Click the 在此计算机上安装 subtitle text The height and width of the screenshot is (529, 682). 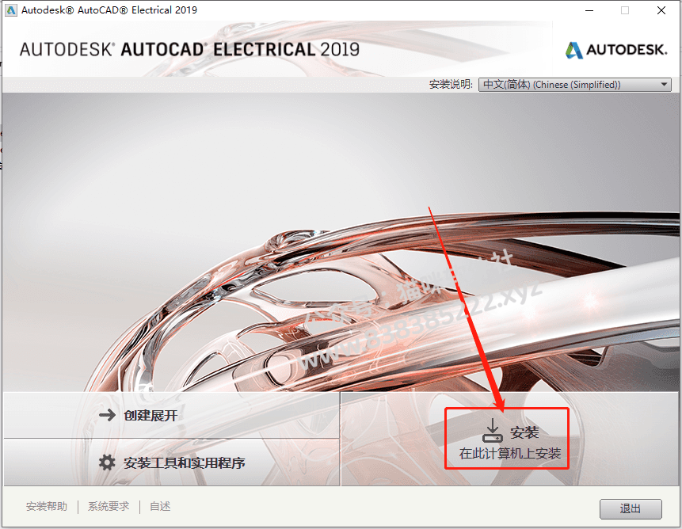tap(510, 454)
